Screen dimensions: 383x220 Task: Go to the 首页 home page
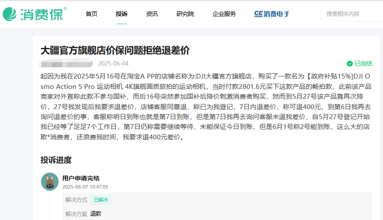click(91, 14)
